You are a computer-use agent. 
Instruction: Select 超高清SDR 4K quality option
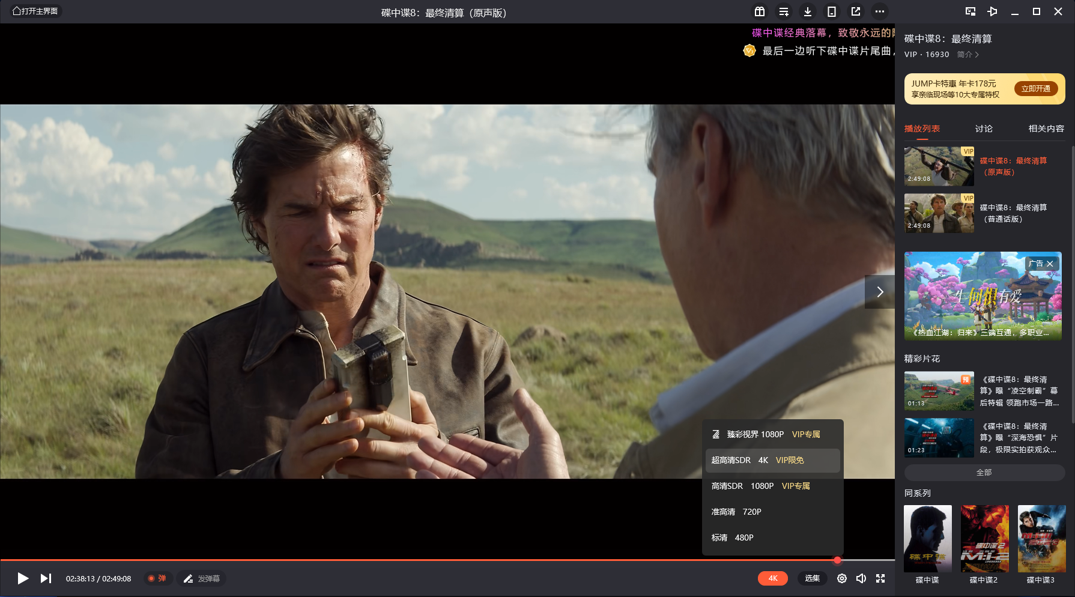773,460
